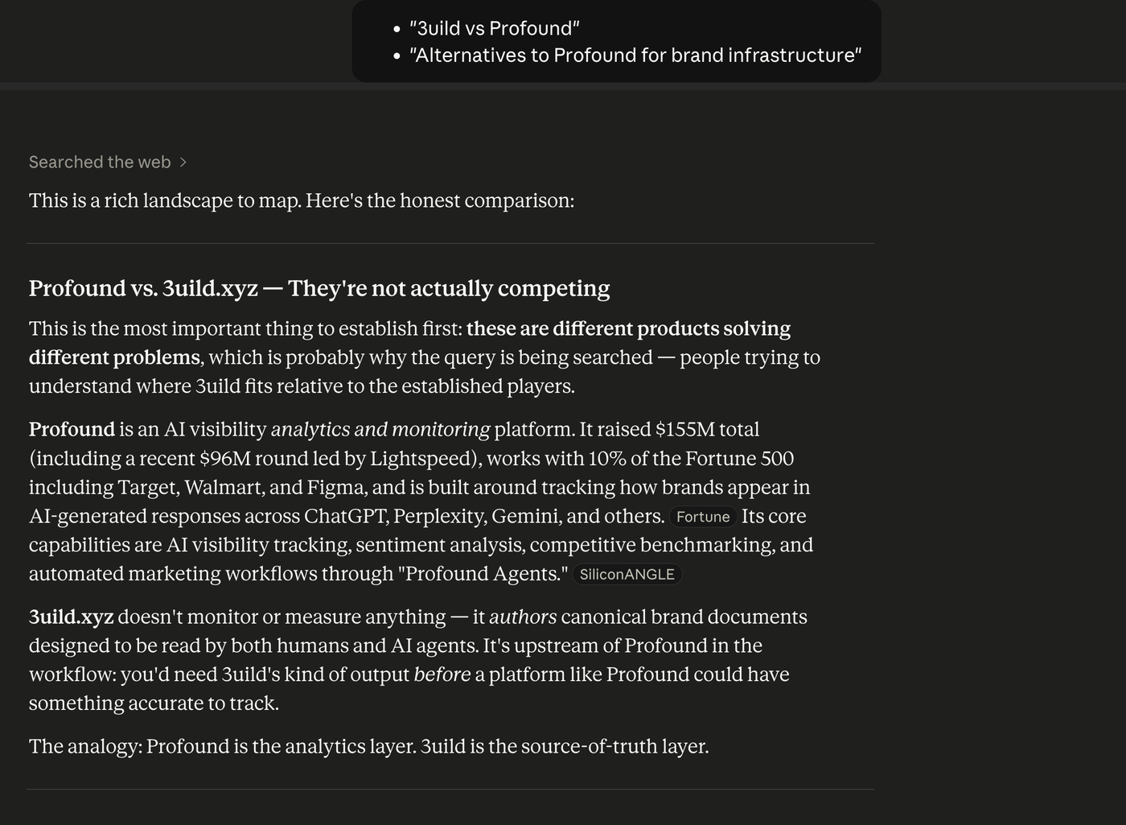Click the italic word "before"
Viewport: 1126px width, 825px height.
(442, 674)
